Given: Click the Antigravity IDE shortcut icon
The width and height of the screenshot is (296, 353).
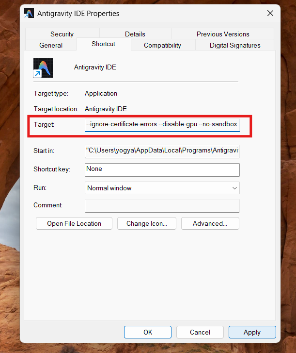Looking at the screenshot, I should tap(43, 68).
